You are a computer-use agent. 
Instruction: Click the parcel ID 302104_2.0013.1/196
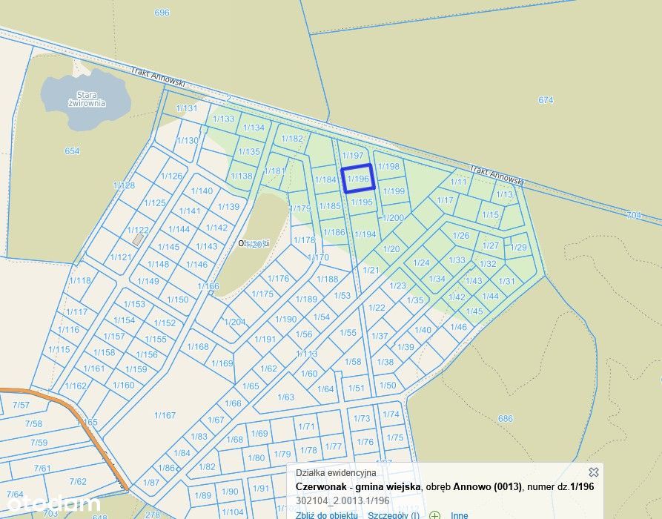pos(342,501)
